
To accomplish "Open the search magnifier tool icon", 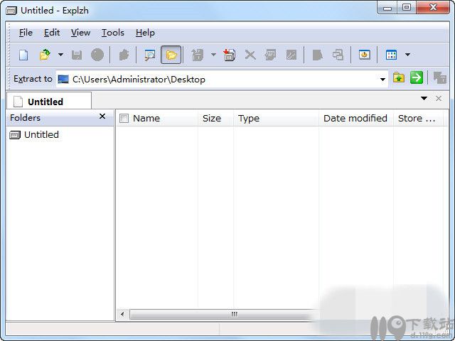I will click(x=150, y=55).
